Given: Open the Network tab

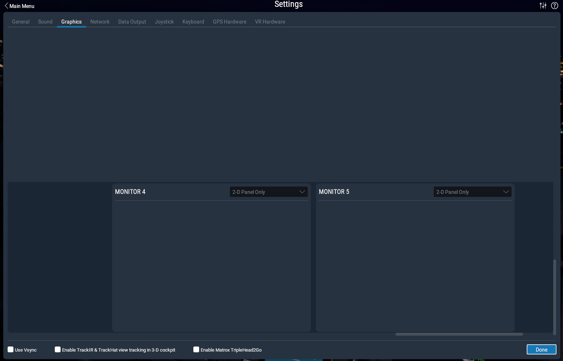Looking at the screenshot, I should tap(100, 22).
